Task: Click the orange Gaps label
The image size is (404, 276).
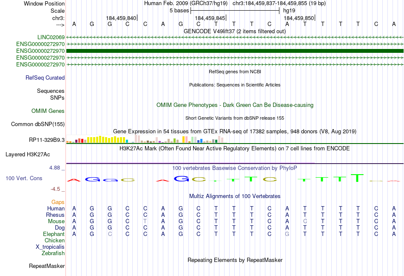Action: 58,202
